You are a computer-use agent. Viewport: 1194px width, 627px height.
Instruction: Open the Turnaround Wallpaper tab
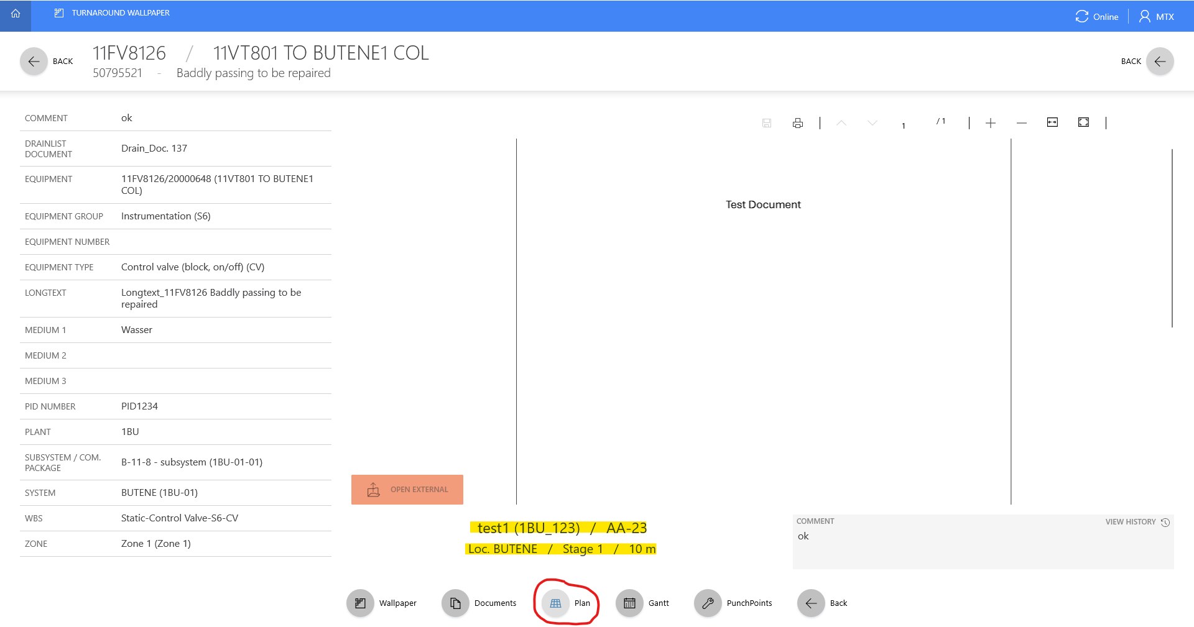pos(112,13)
